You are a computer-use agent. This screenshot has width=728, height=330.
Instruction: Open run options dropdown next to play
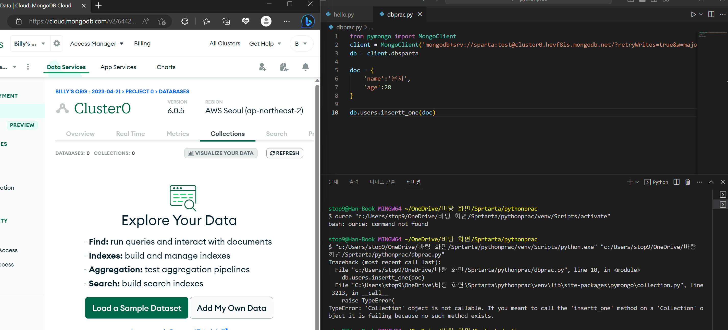(701, 15)
